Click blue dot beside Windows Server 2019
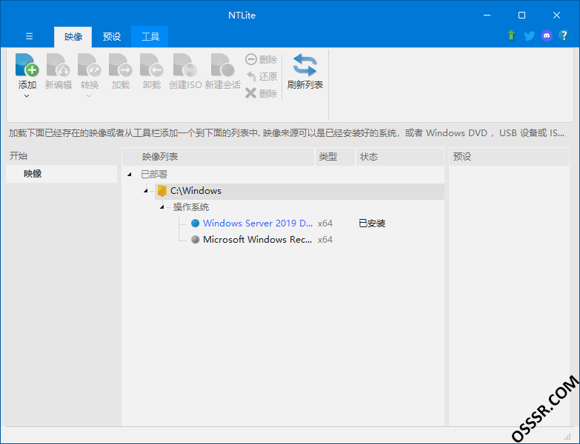The height and width of the screenshot is (444, 580). [x=196, y=223]
